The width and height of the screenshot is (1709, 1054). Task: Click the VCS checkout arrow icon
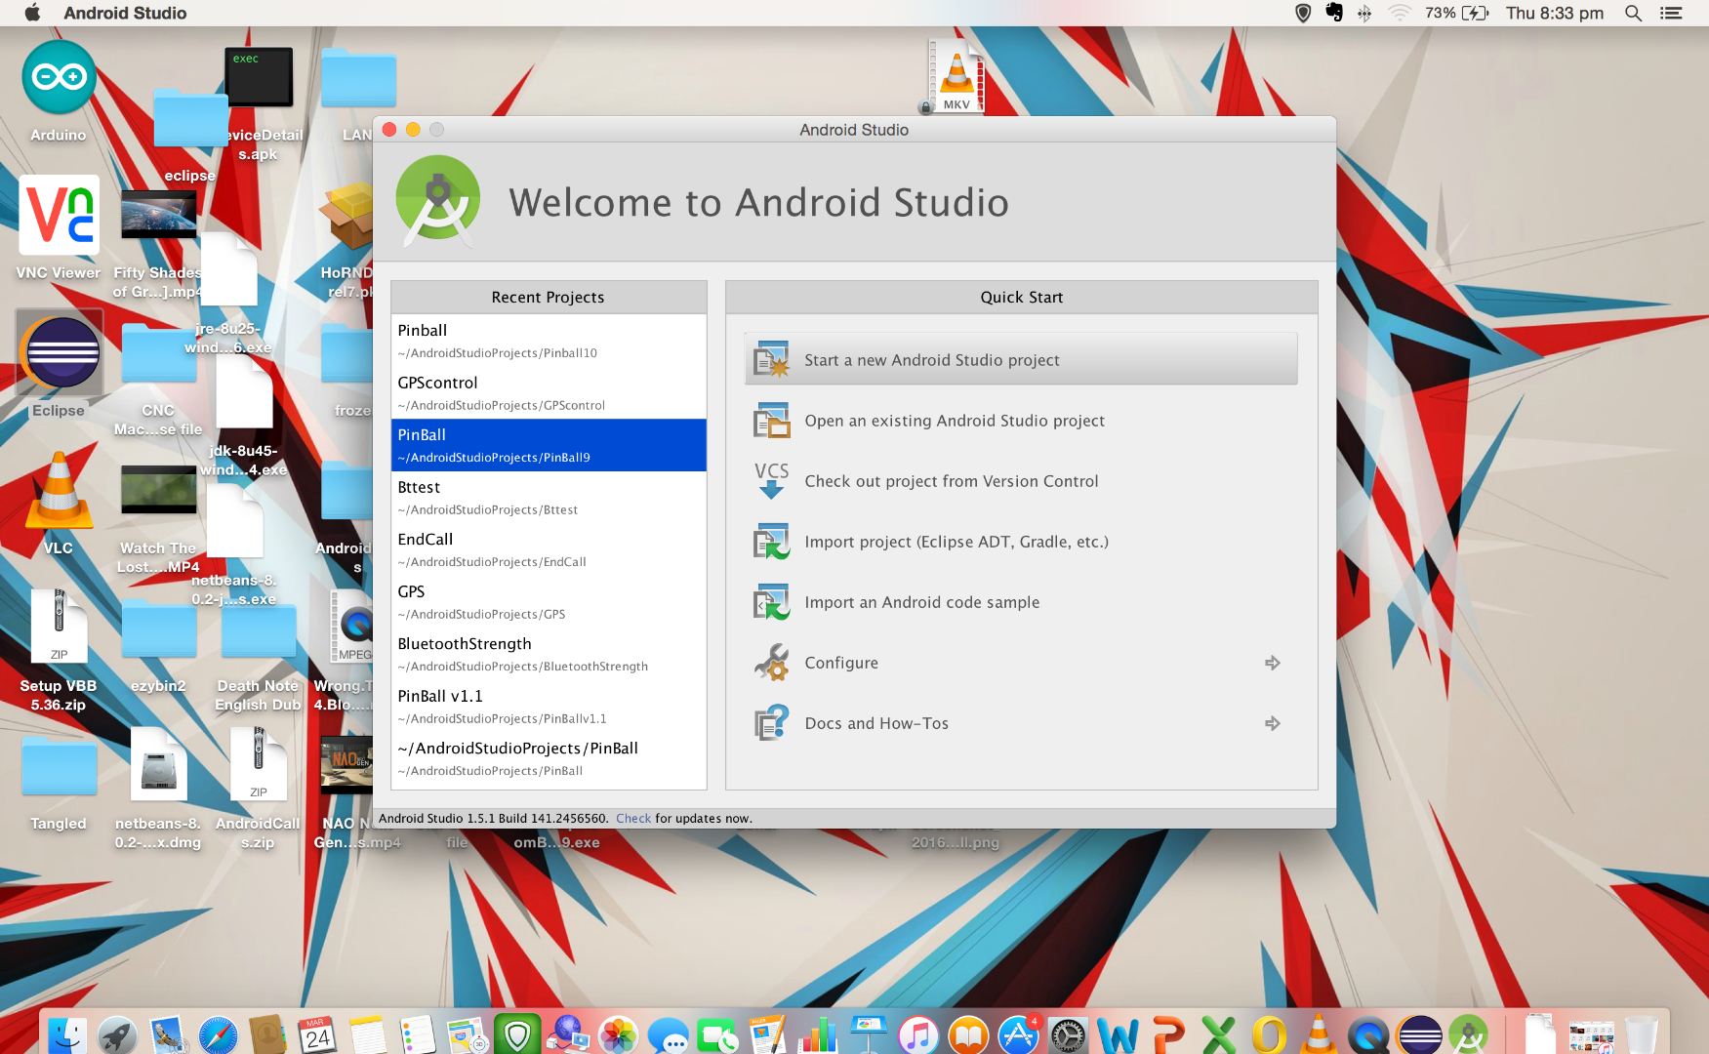[x=771, y=480]
